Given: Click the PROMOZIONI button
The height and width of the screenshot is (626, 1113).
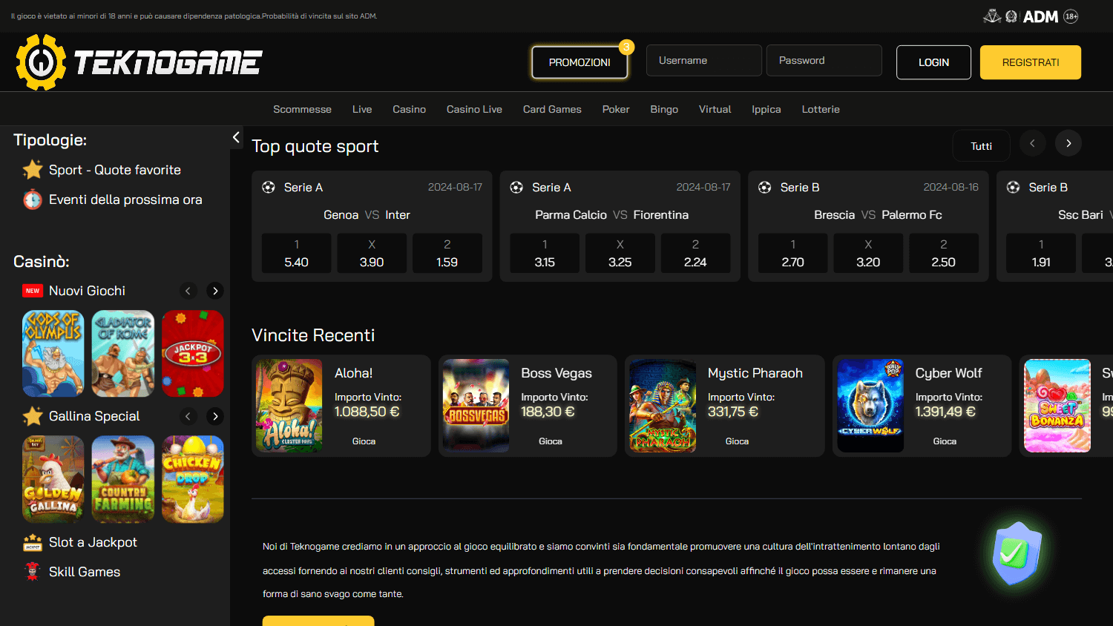Looking at the screenshot, I should tap(580, 62).
